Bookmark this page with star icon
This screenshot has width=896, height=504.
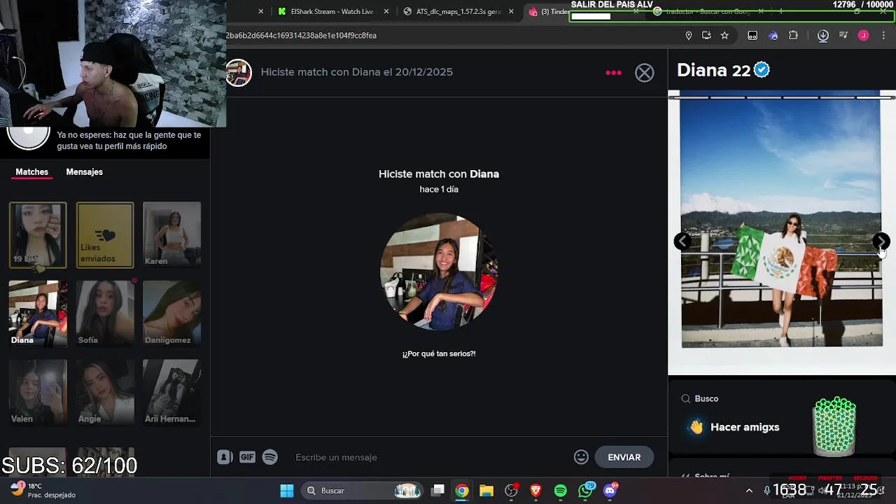pos(724,35)
